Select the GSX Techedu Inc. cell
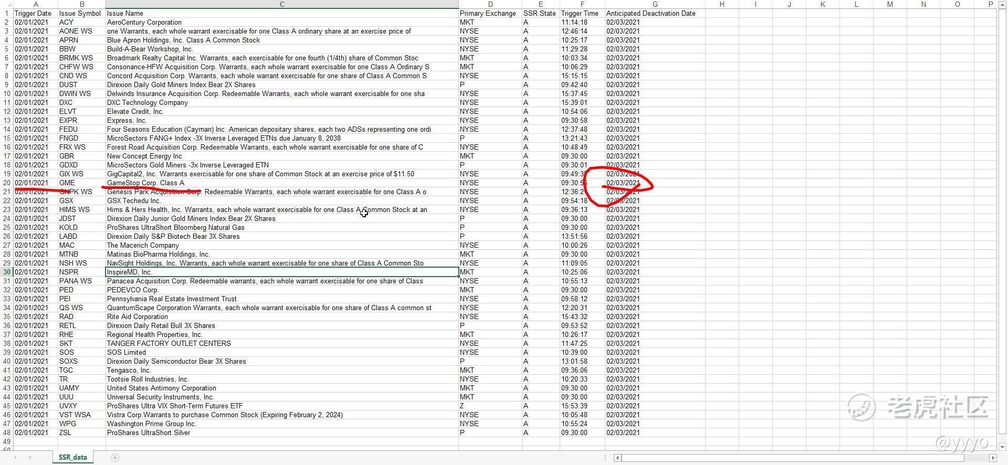The width and height of the screenshot is (1008, 465). coord(282,200)
